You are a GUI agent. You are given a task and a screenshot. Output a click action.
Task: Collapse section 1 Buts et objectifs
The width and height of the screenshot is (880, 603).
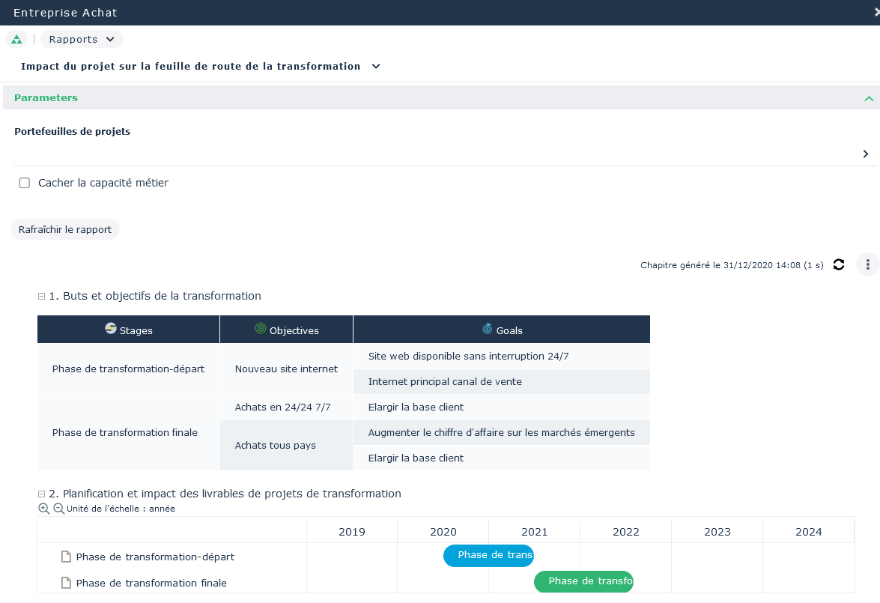(42, 296)
